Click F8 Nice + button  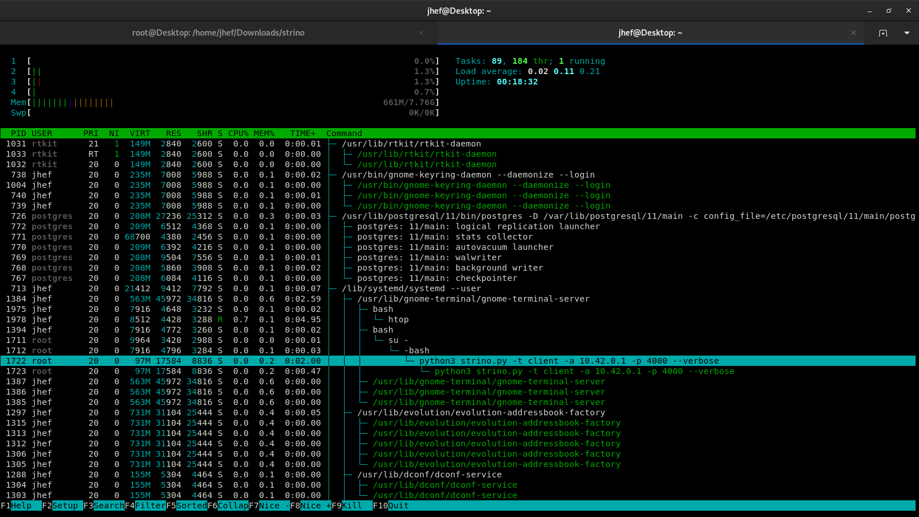click(x=311, y=506)
